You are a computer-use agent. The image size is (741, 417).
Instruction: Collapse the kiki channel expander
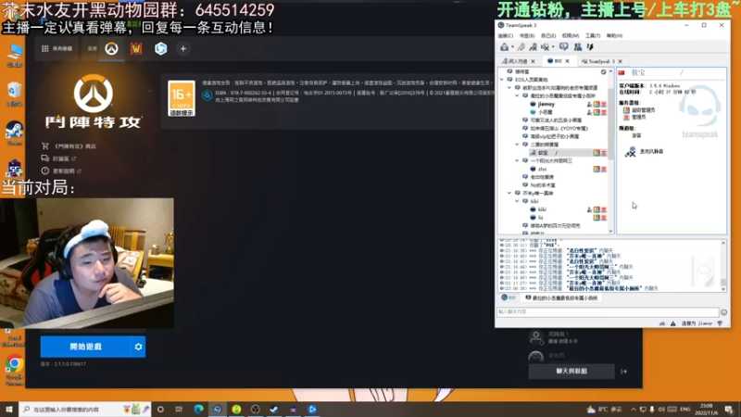point(517,201)
